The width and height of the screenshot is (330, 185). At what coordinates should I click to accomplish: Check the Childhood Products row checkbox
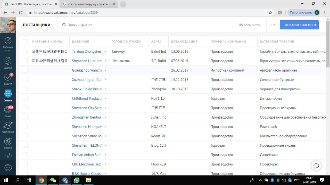[x=25, y=98]
